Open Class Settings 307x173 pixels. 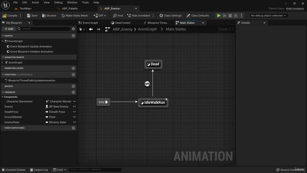point(170,15)
